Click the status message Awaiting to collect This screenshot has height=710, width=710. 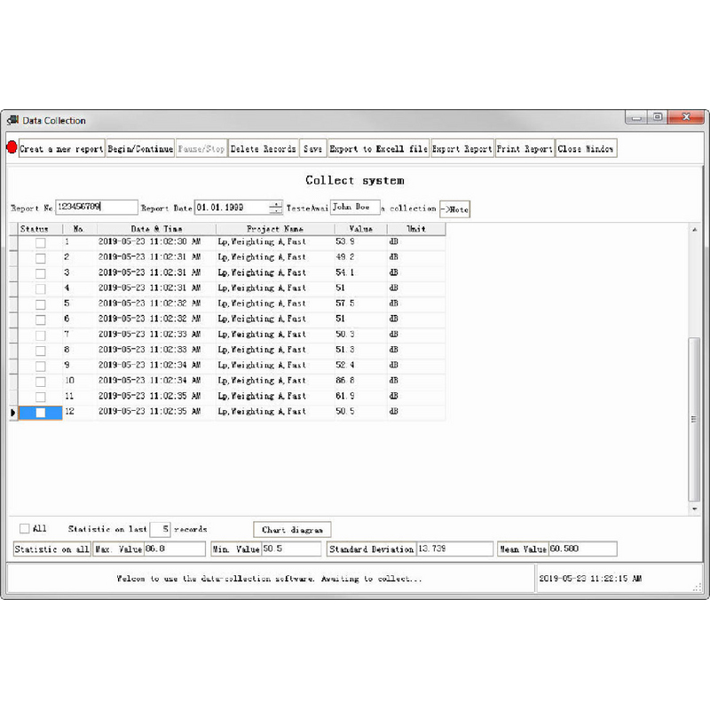[x=371, y=579]
